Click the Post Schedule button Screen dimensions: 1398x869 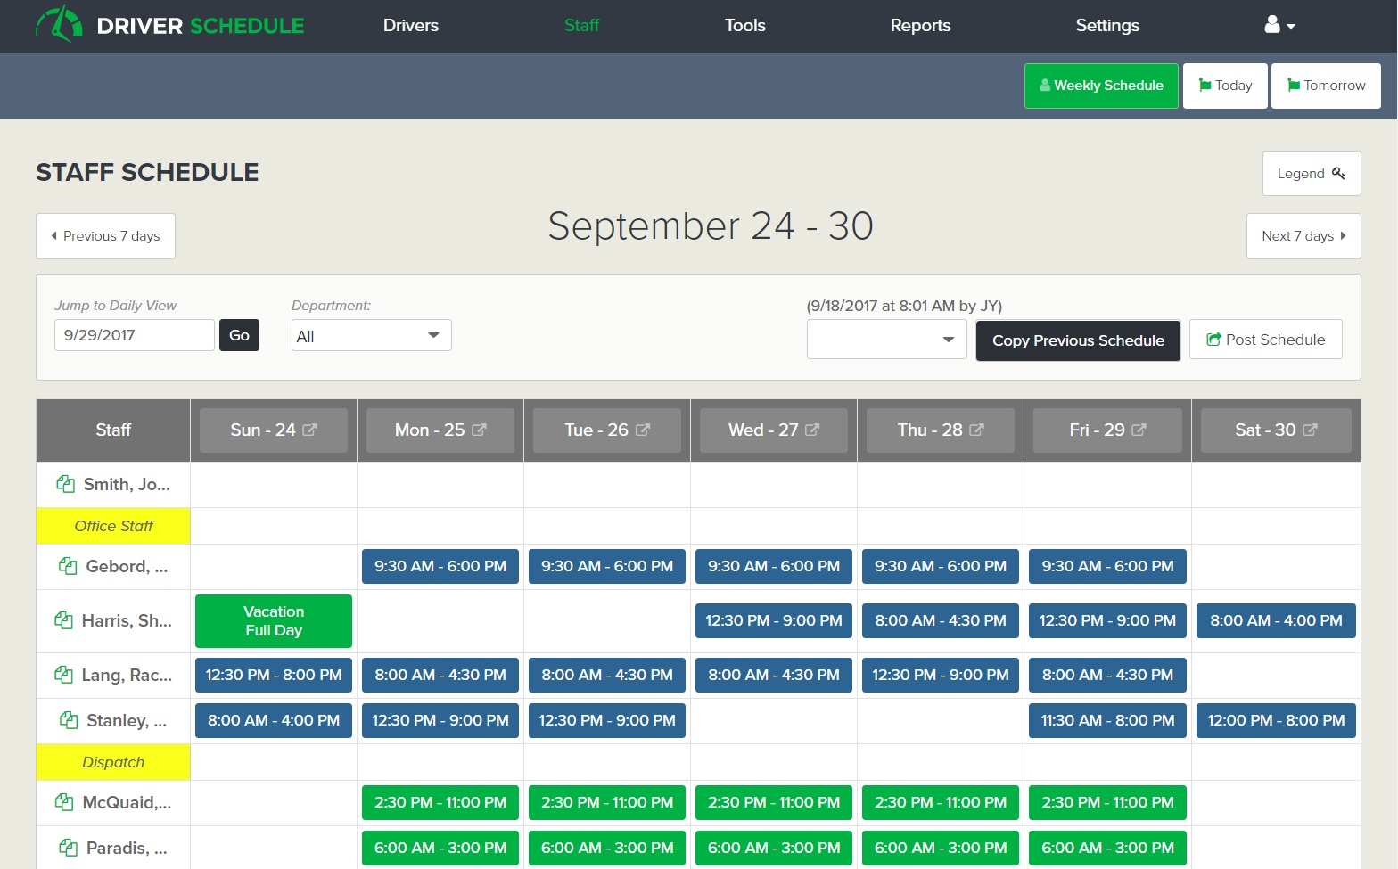(x=1266, y=340)
